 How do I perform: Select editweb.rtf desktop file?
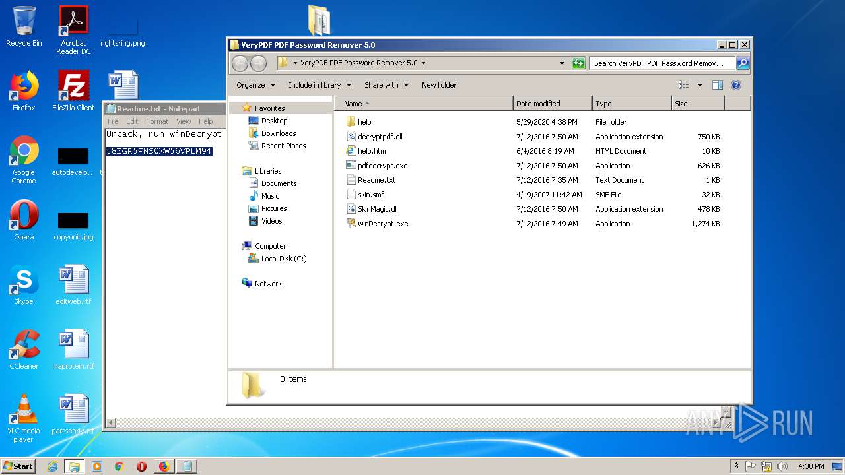pos(73,285)
